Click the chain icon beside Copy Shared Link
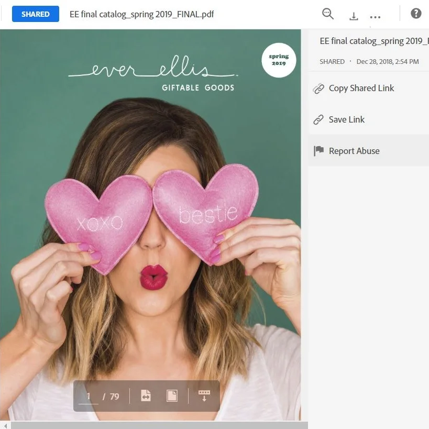The width and height of the screenshot is (429, 429). coord(318,89)
